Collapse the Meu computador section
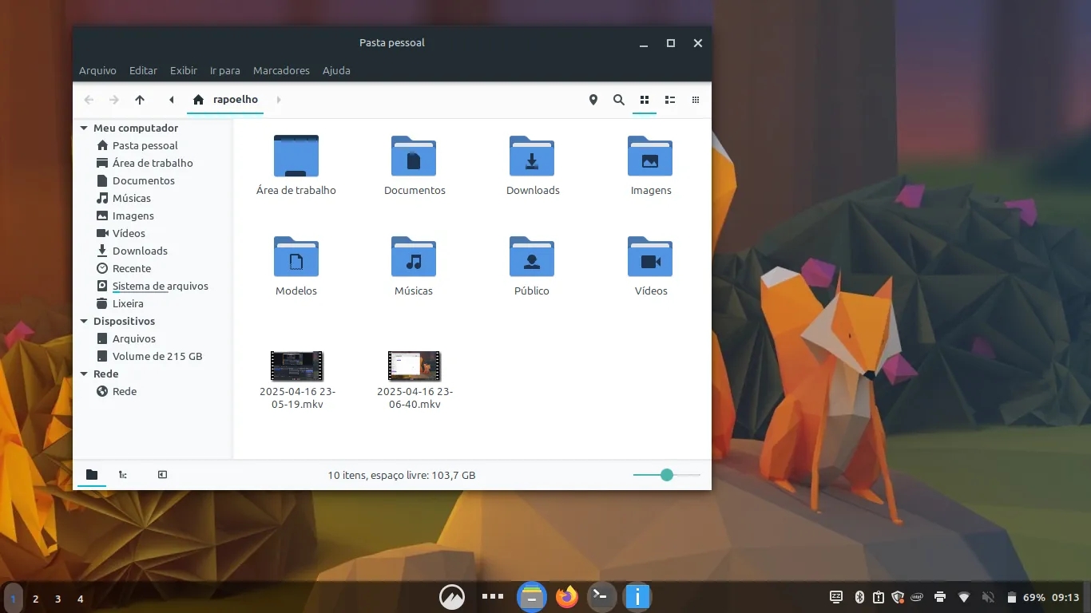The height and width of the screenshot is (613, 1091). 84,128
